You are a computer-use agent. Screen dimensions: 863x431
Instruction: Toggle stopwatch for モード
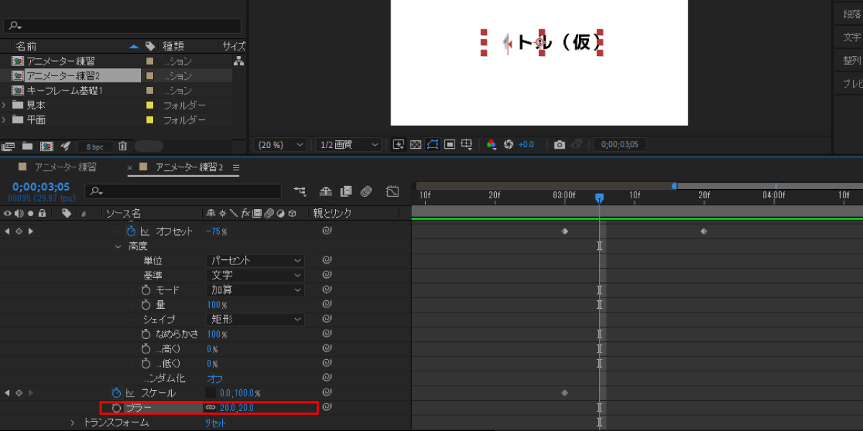146,290
